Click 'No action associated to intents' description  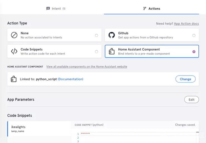click(41, 37)
